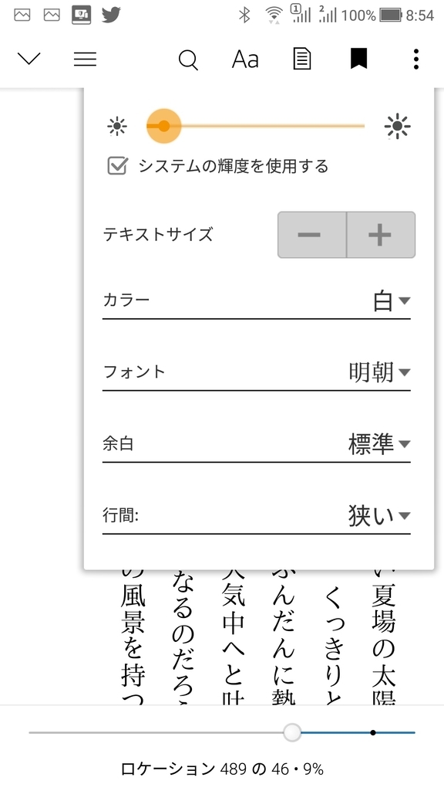This screenshot has height=791, width=444.
Task: Decrease テキストサイズ with the minus button
Action: pyautogui.click(x=311, y=235)
